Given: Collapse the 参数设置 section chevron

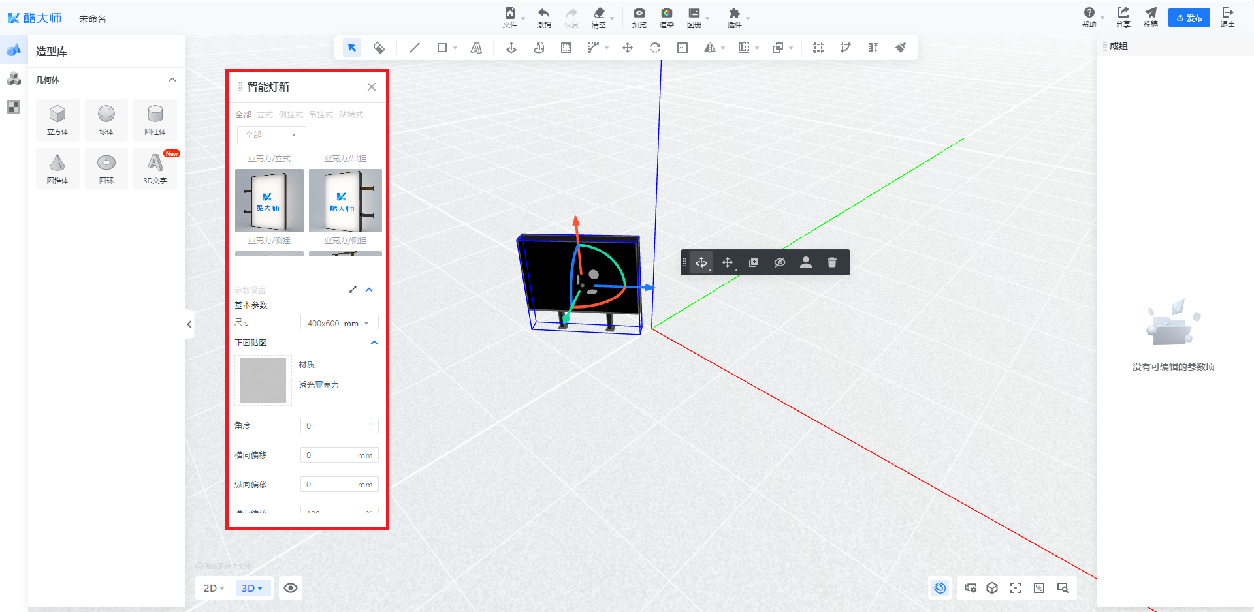Looking at the screenshot, I should tap(369, 290).
